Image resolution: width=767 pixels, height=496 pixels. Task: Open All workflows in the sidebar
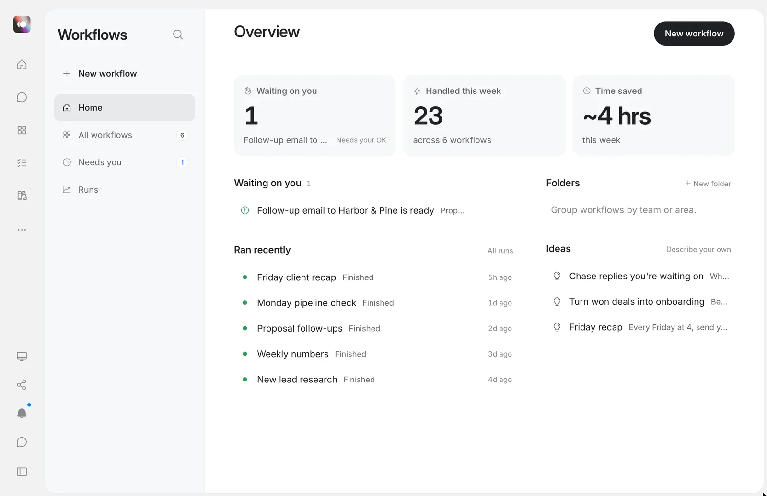click(x=125, y=135)
